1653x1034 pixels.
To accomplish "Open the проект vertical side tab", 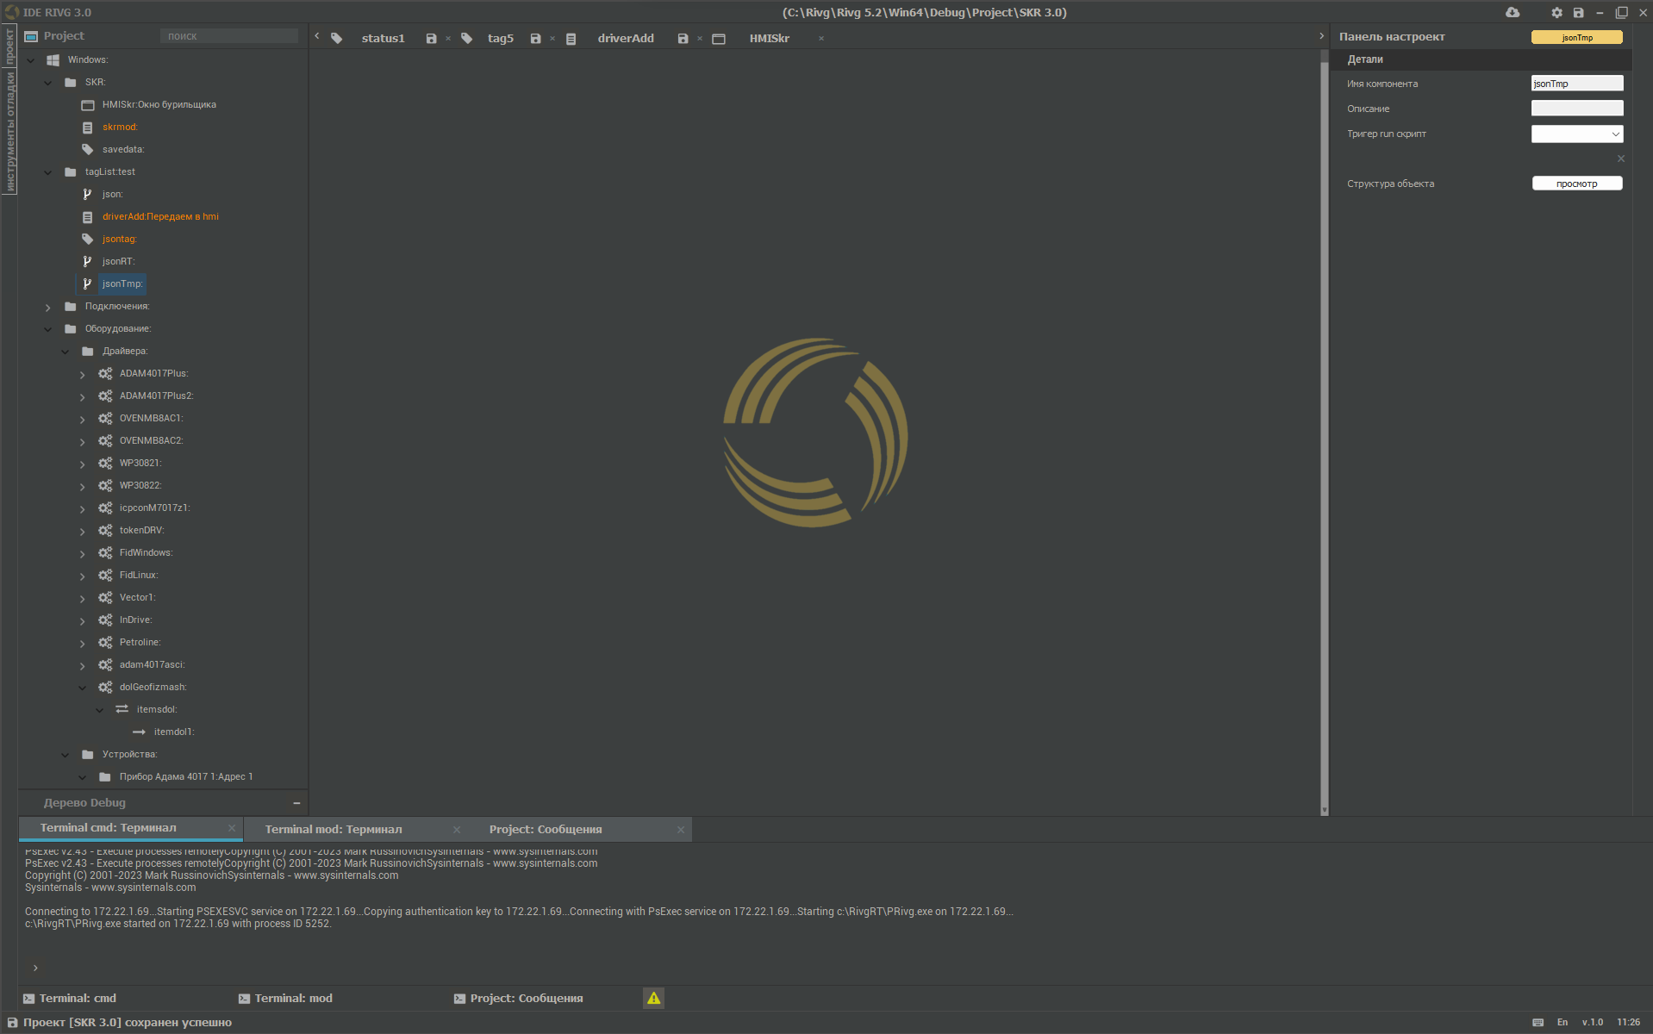I will (9, 46).
